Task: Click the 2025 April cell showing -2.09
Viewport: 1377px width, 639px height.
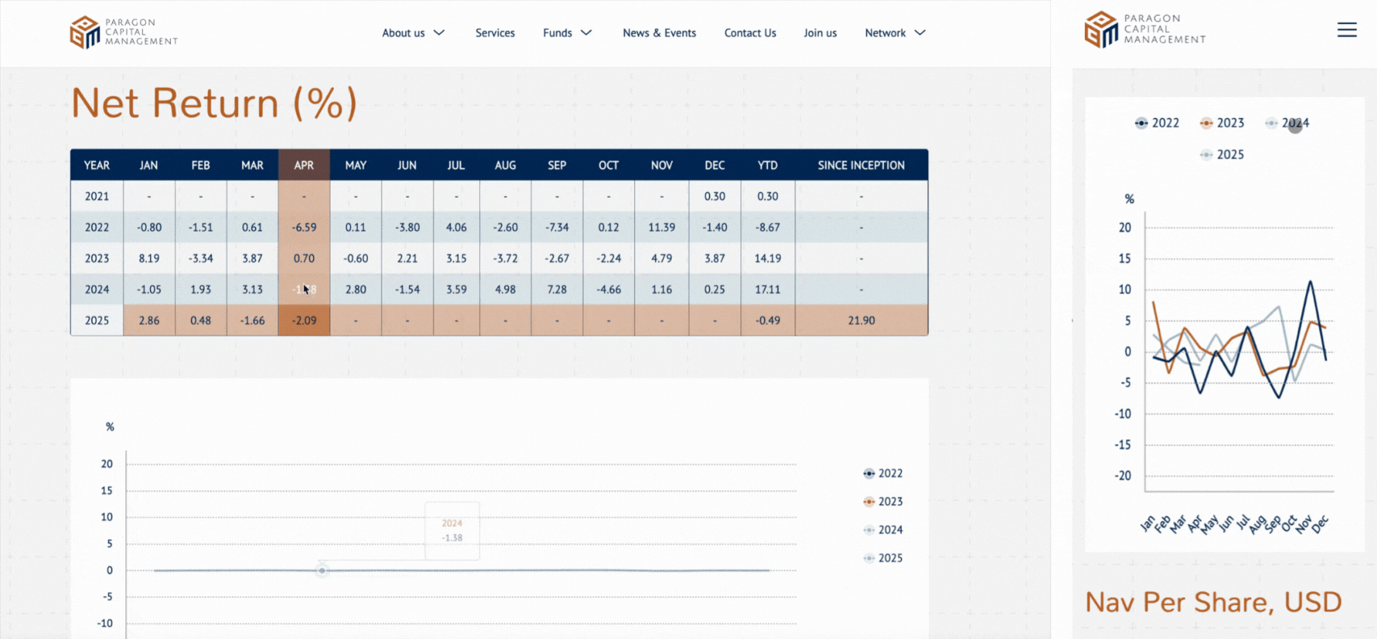Action: click(x=304, y=320)
